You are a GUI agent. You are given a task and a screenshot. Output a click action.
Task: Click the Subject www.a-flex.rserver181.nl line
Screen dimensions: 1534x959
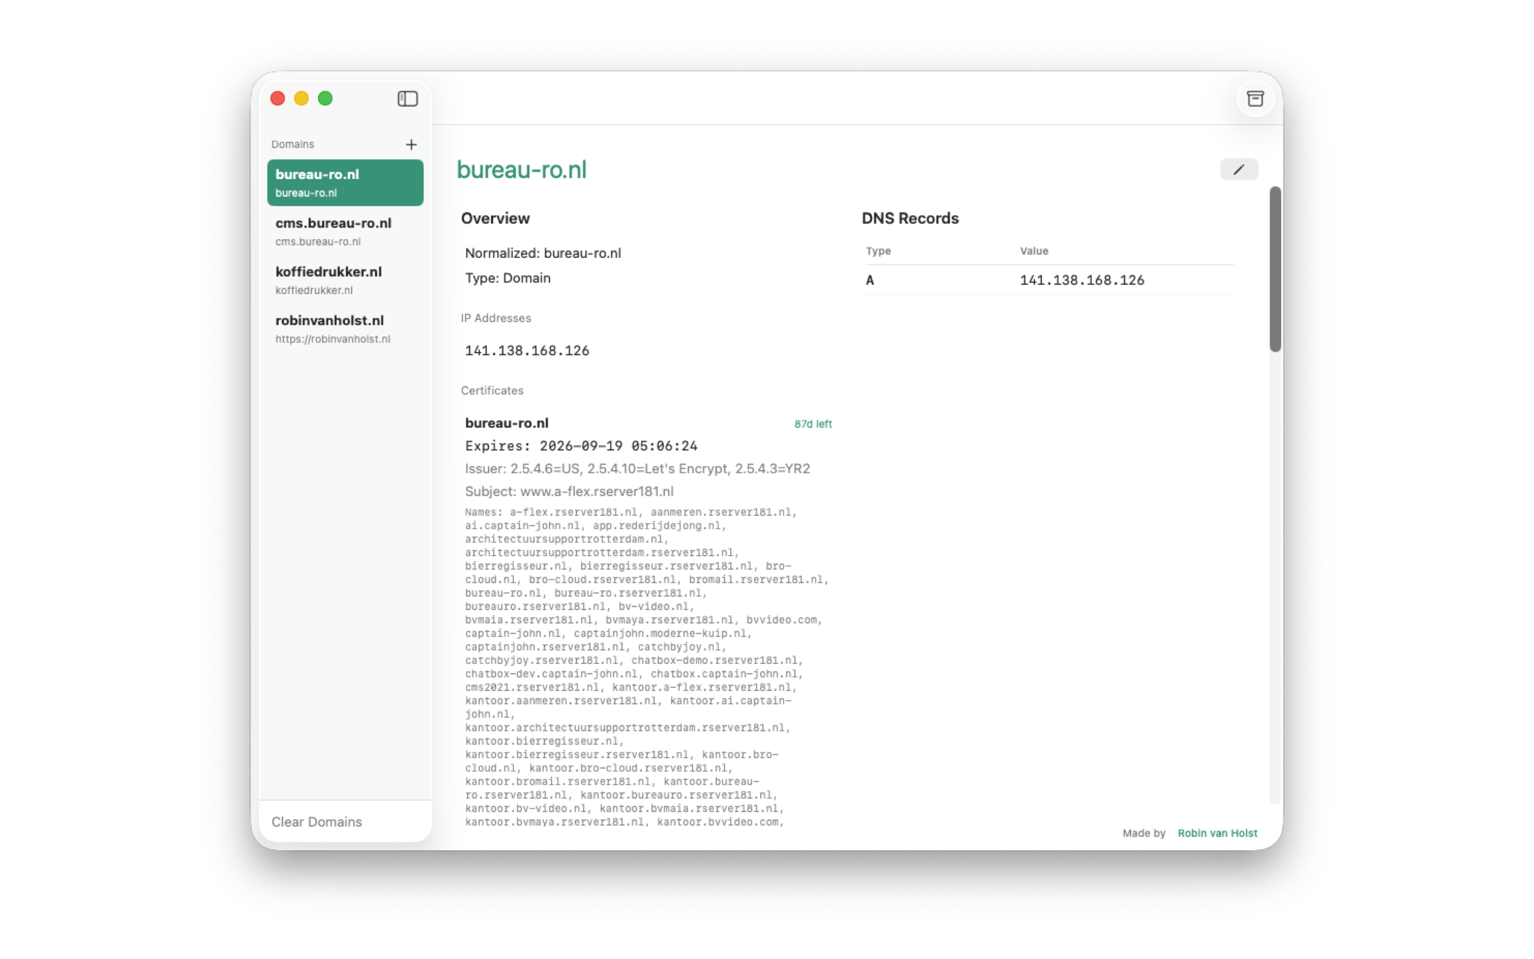pos(569,492)
